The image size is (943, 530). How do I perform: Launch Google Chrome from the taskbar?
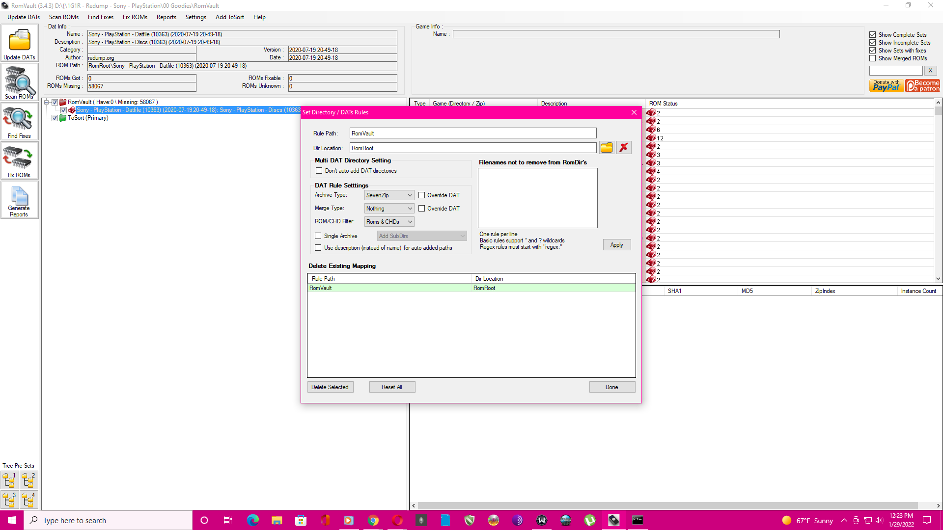tap(373, 520)
